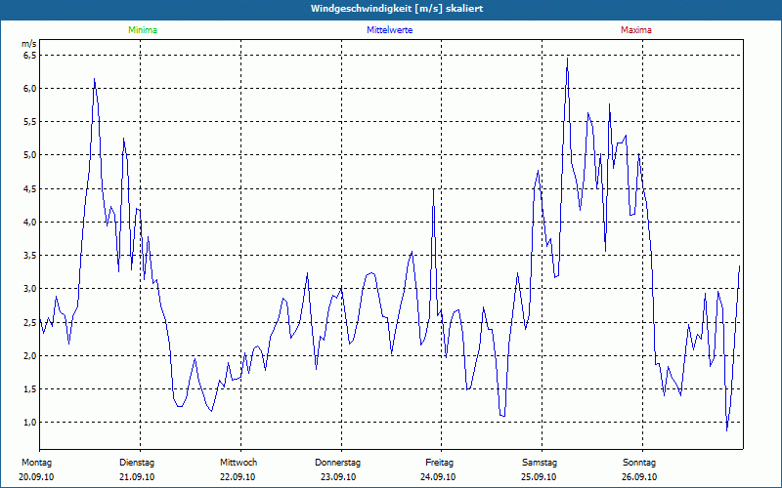Click the Samstag day label

click(x=540, y=463)
